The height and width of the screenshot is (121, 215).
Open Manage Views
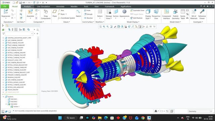pyautogui.click(x=109, y=14)
